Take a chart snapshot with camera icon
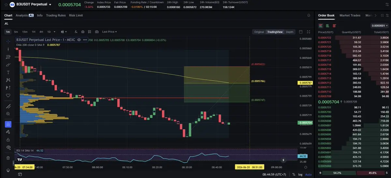Viewport: 391px width, 178px height. [97, 32]
